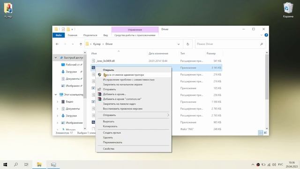Click the application icon in the 965 КБ row

(x=93, y=122)
